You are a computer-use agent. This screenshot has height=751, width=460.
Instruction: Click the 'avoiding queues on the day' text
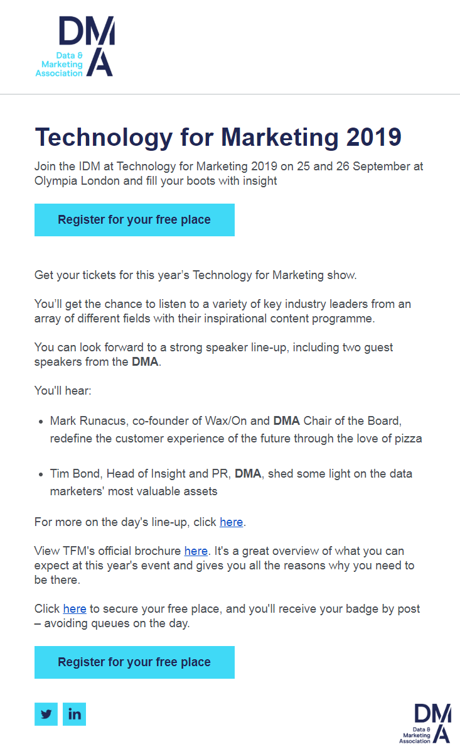[x=117, y=623]
